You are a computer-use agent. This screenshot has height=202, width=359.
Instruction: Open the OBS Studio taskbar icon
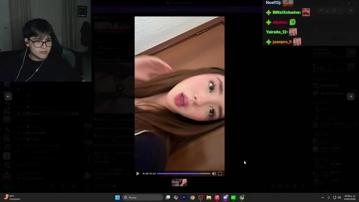point(201,198)
